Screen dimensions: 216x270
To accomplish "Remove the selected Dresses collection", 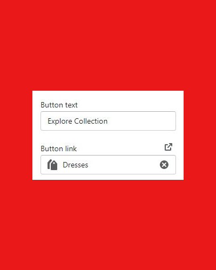I will pos(164,165).
